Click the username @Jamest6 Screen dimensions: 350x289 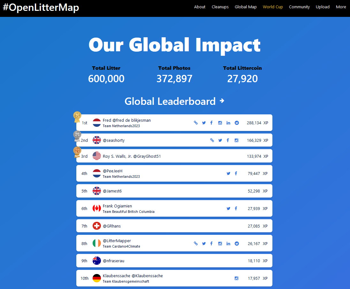112,191
